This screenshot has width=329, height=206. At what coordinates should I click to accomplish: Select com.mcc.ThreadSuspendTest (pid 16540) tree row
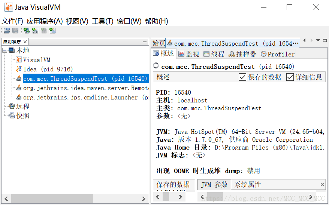[85, 78]
